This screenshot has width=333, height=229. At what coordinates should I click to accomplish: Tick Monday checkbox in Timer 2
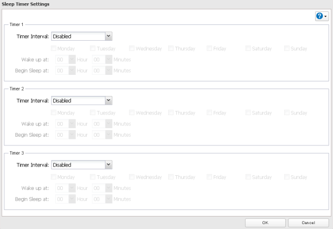pyautogui.click(x=54, y=112)
